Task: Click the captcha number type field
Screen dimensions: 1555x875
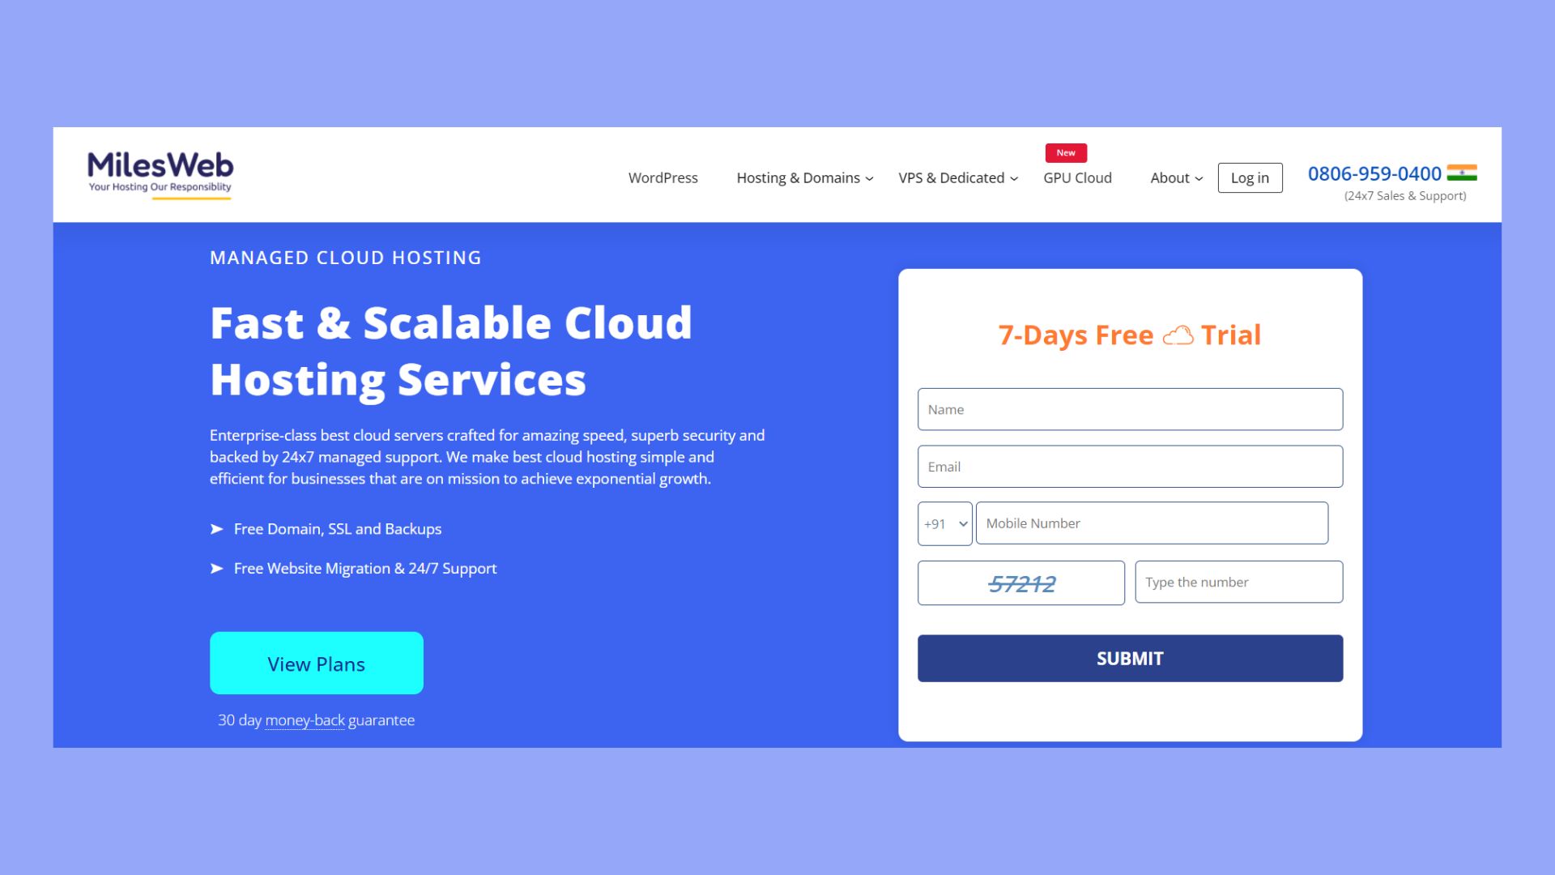Action: (1239, 581)
